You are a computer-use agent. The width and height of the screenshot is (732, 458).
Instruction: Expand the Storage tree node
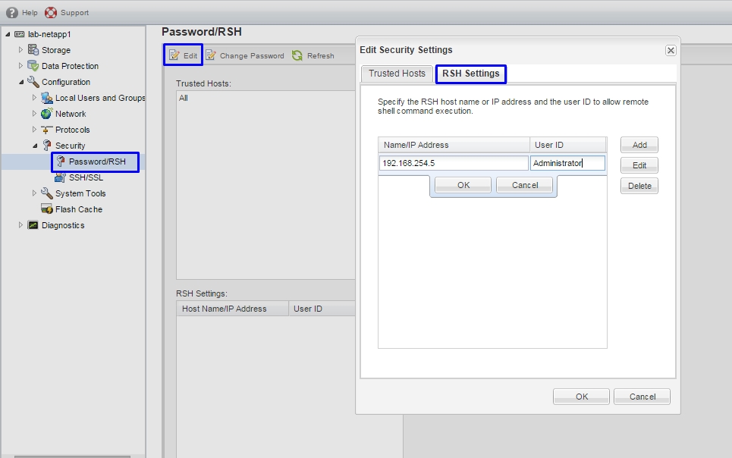[x=21, y=50]
